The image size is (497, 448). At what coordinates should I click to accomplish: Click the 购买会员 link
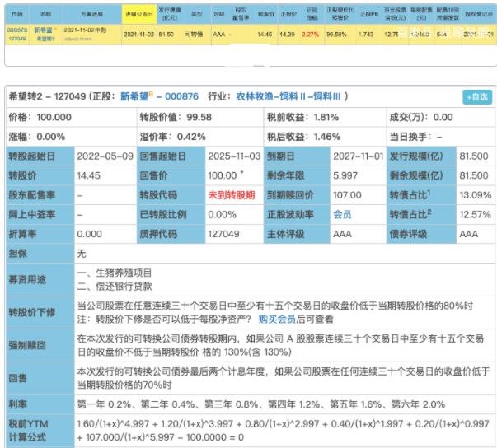[277, 320]
